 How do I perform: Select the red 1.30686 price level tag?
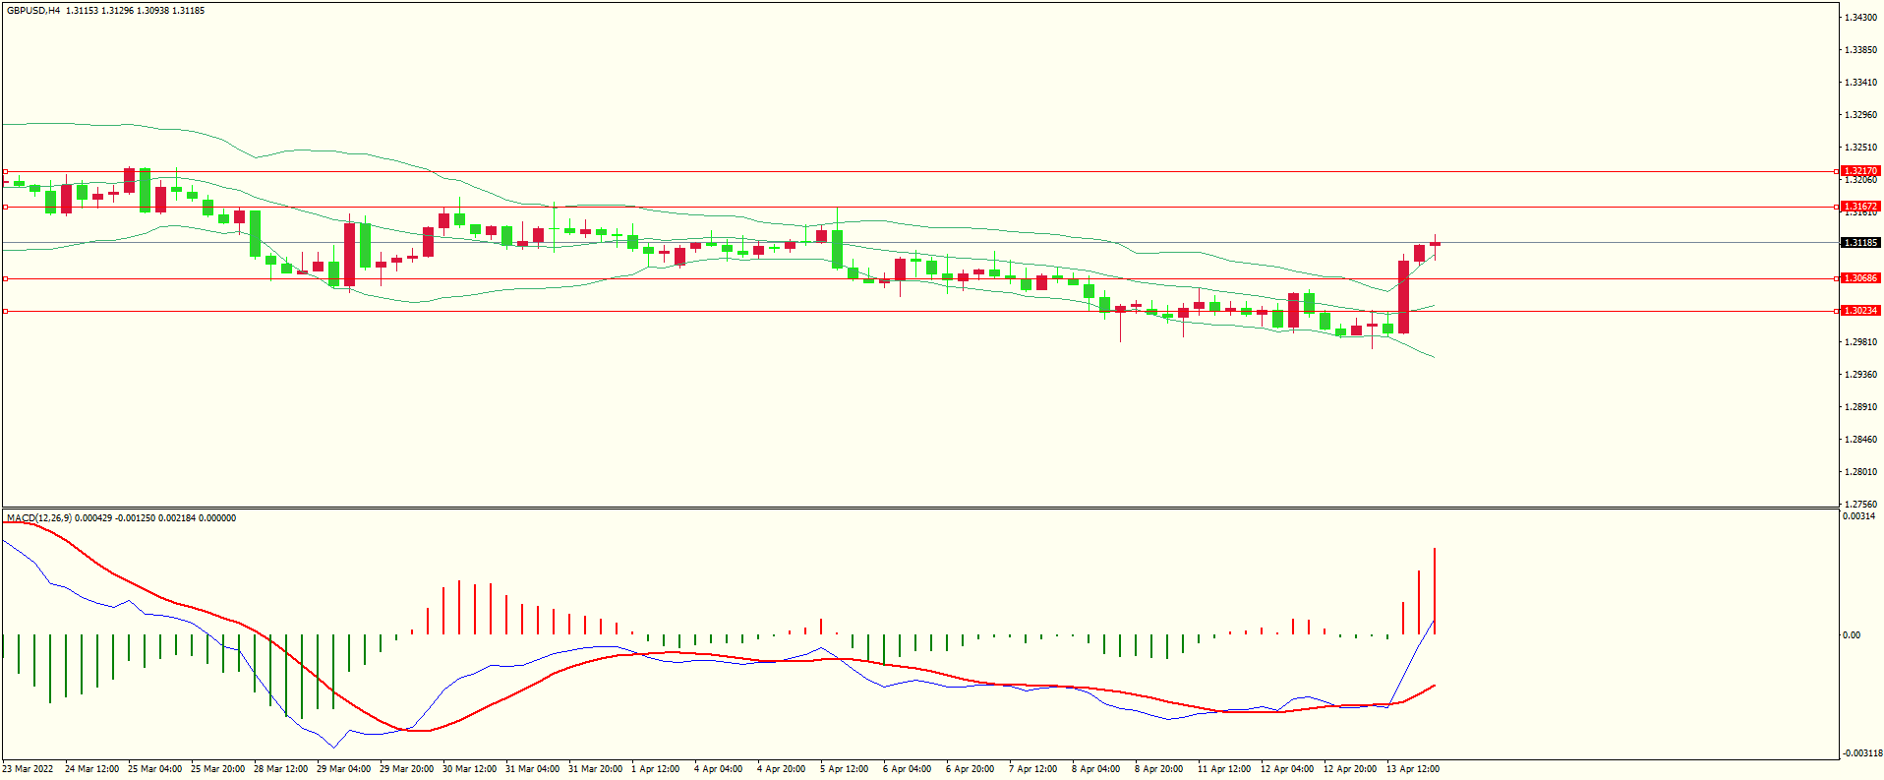coord(1860,278)
